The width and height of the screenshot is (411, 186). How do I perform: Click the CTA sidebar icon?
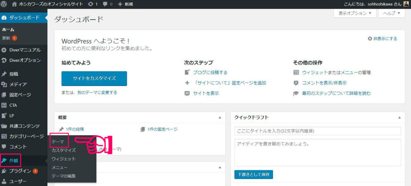4,105
